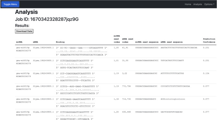Select the Analysis page heading
The width and height of the screenshot is (217, 120).
pyautogui.click(x=27, y=12)
